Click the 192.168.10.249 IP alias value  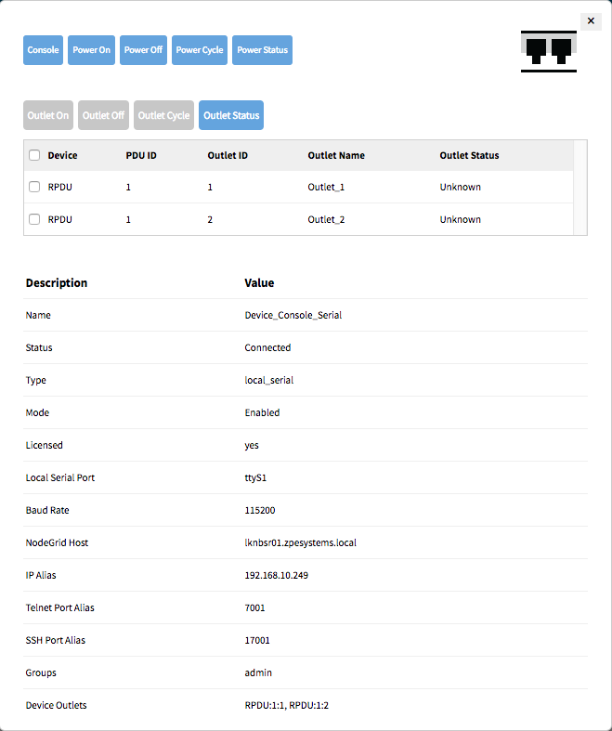pos(276,575)
